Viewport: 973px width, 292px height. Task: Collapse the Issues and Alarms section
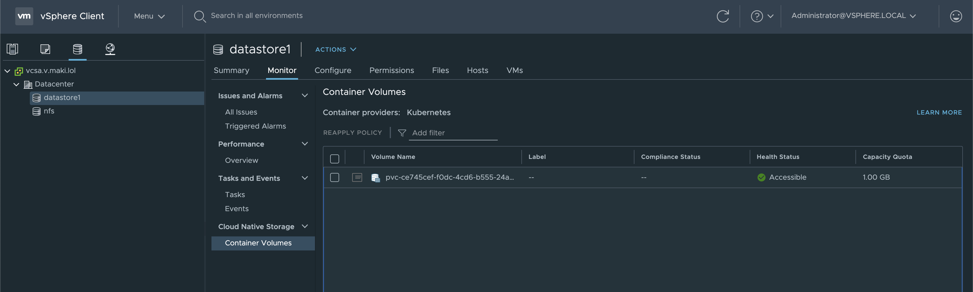pos(305,95)
